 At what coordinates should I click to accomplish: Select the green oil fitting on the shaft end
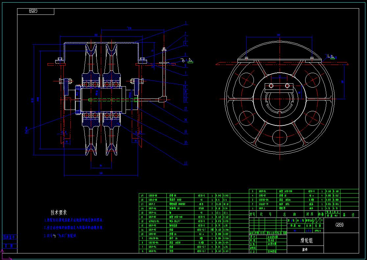[136, 99]
